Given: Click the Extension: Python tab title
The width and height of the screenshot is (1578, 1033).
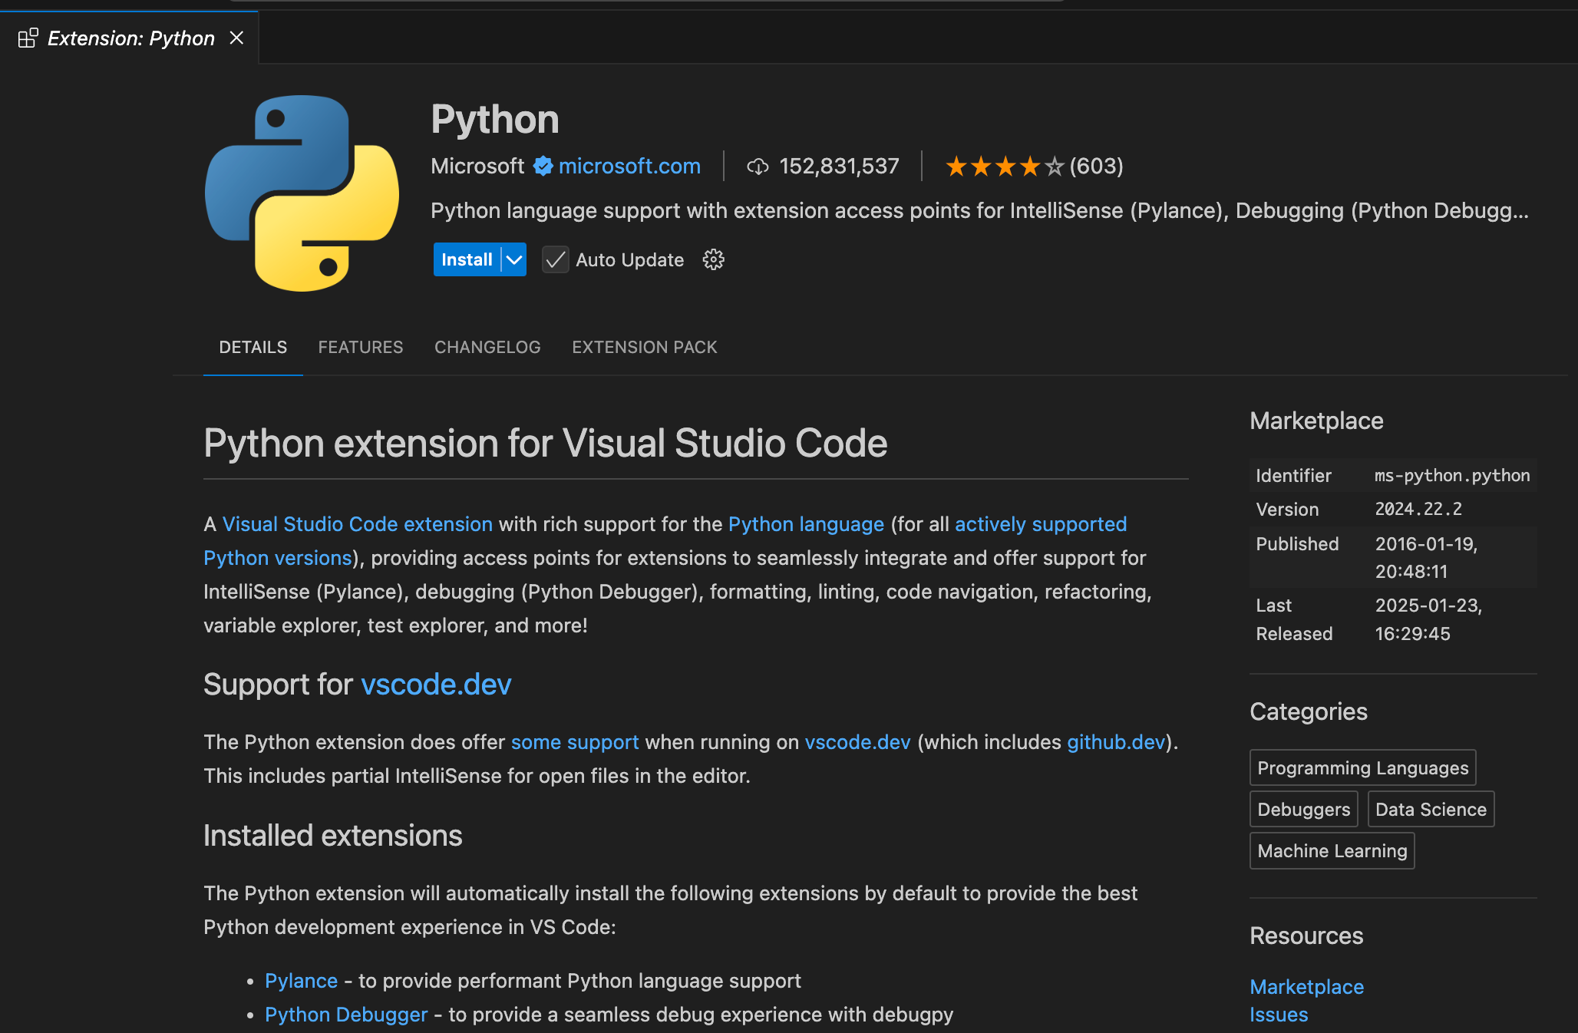Looking at the screenshot, I should [x=131, y=38].
